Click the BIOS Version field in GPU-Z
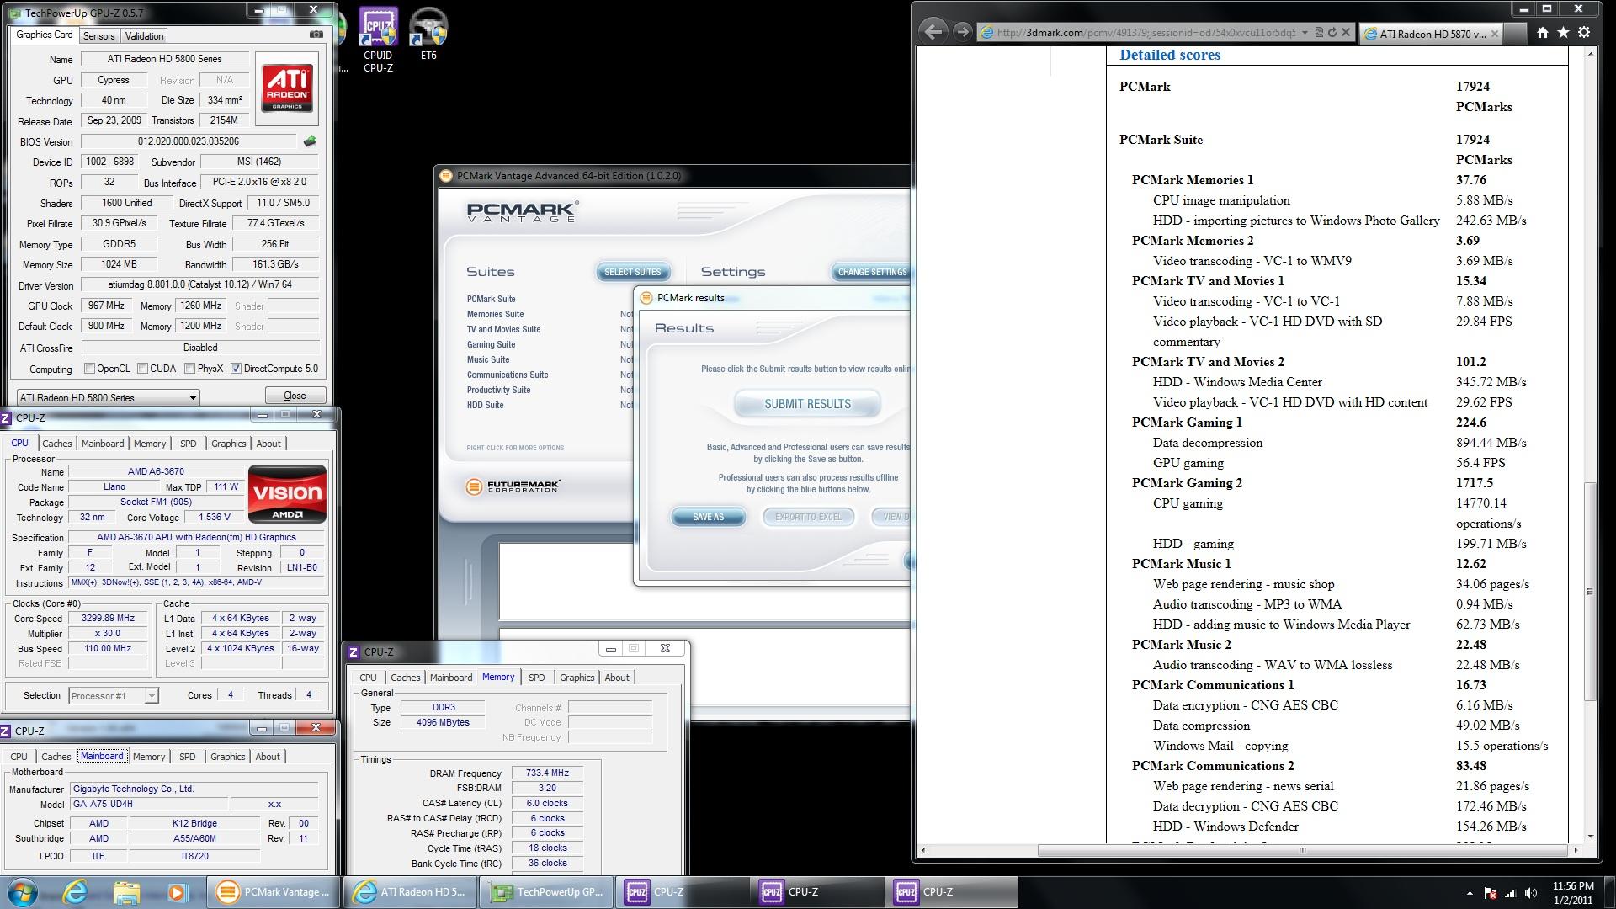 click(x=189, y=141)
